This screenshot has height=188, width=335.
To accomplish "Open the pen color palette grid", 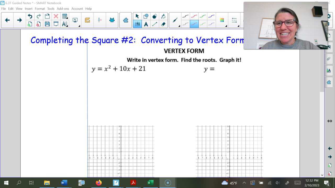I will [x=222, y=20].
